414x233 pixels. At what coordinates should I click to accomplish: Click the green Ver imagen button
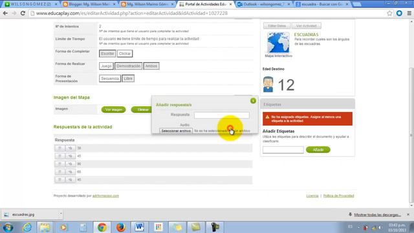114,109
